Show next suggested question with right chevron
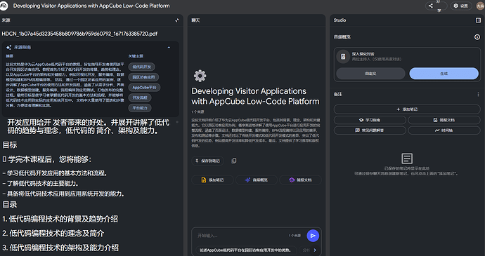The height and width of the screenshot is (256, 485). [315, 250]
